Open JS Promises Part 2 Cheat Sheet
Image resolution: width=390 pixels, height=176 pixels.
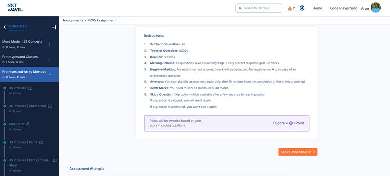pyautogui.click(x=29, y=163)
